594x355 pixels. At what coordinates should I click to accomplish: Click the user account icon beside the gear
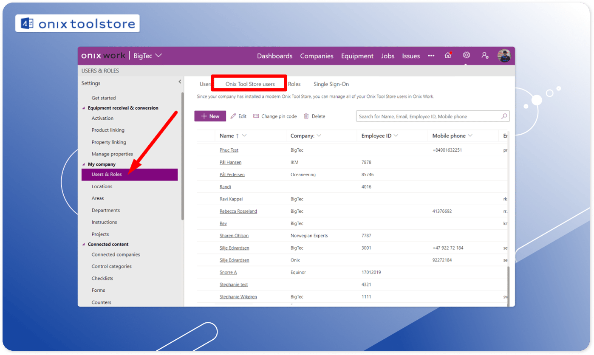(x=485, y=56)
